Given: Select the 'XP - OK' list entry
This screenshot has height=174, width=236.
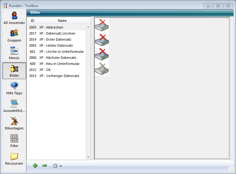Looking at the screenshot, I should tap(45, 70).
